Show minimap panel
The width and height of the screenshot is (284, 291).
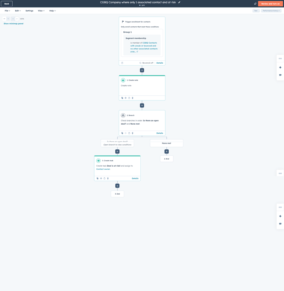[x=14, y=24]
